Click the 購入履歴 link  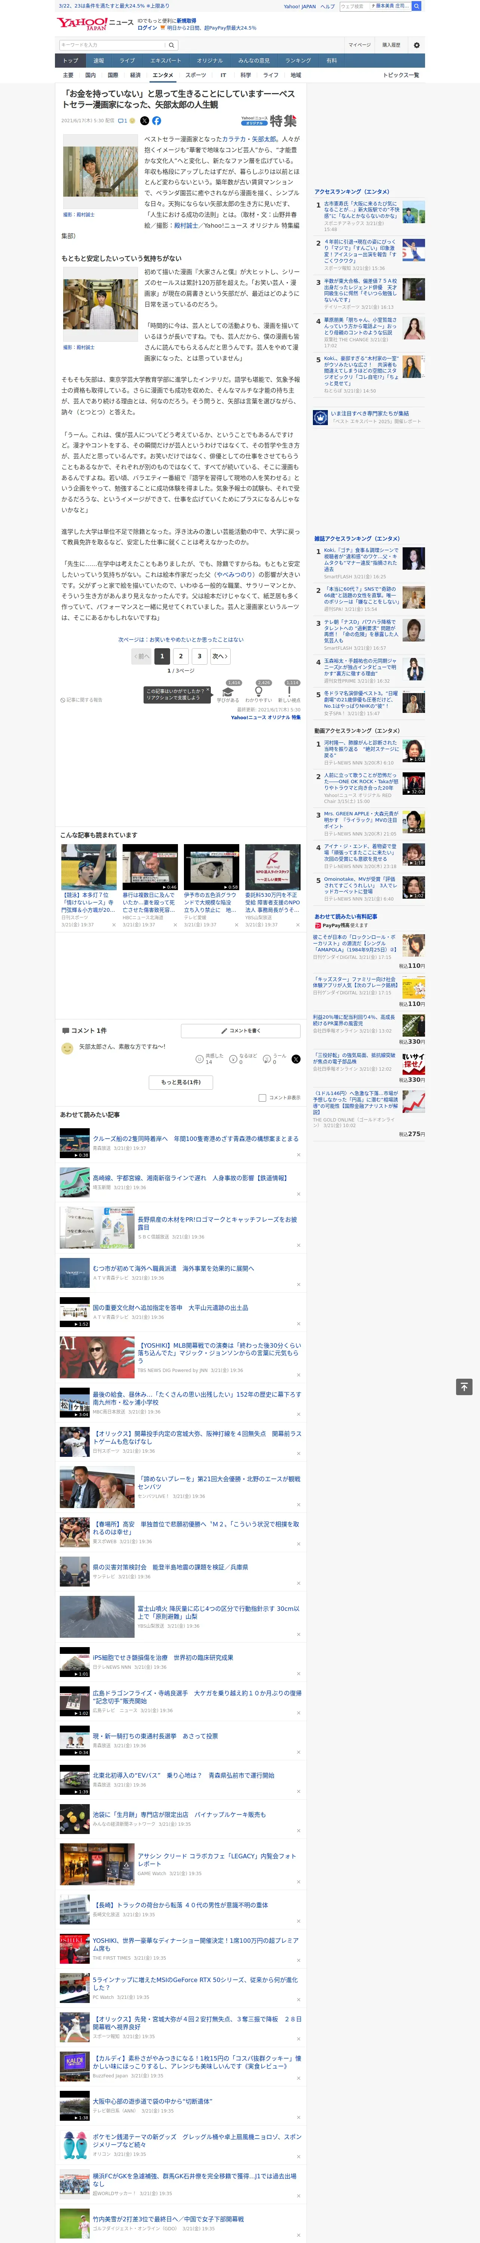[x=391, y=45]
